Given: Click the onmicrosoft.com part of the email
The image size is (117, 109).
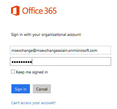Looking at the screenshot, I should coord(83,50).
